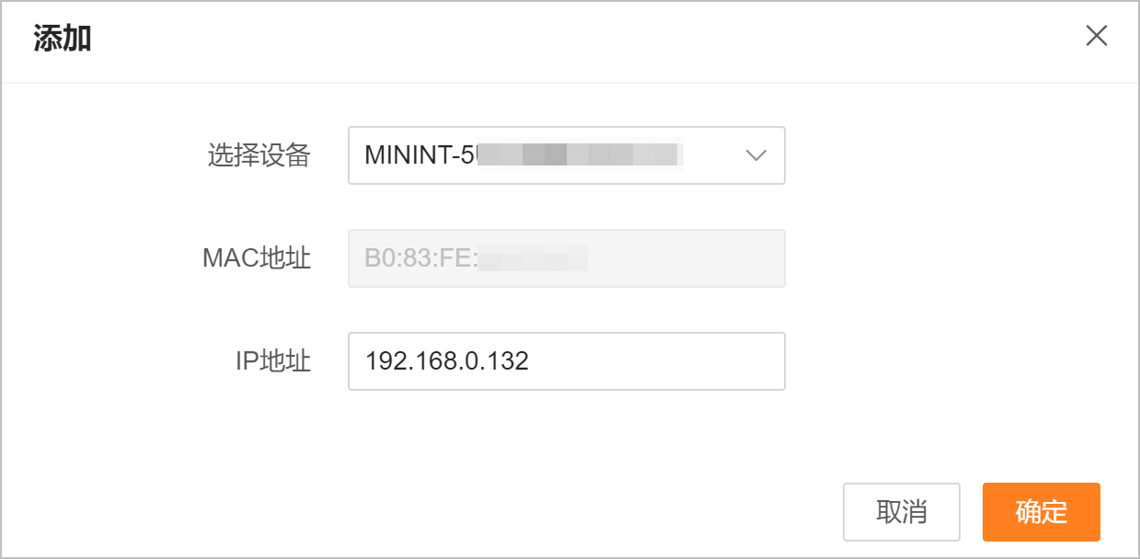Close the 添加 dialog with X icon
This screenshot has height=559, width=1140.
pos(1096,37)
